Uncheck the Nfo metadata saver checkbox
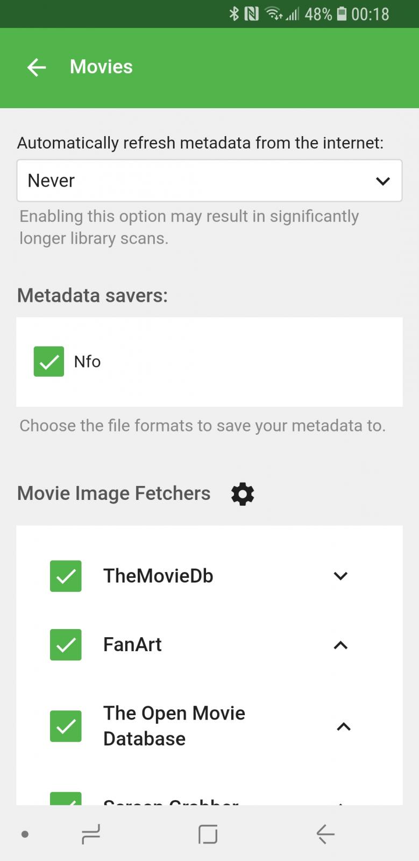The width and height of the screenshot is (419, 861). (x=49, y=361)
